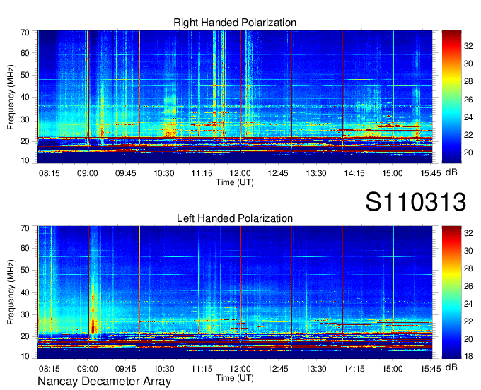Click the 09:00 tick under the top plot

[x=88, y=173]
